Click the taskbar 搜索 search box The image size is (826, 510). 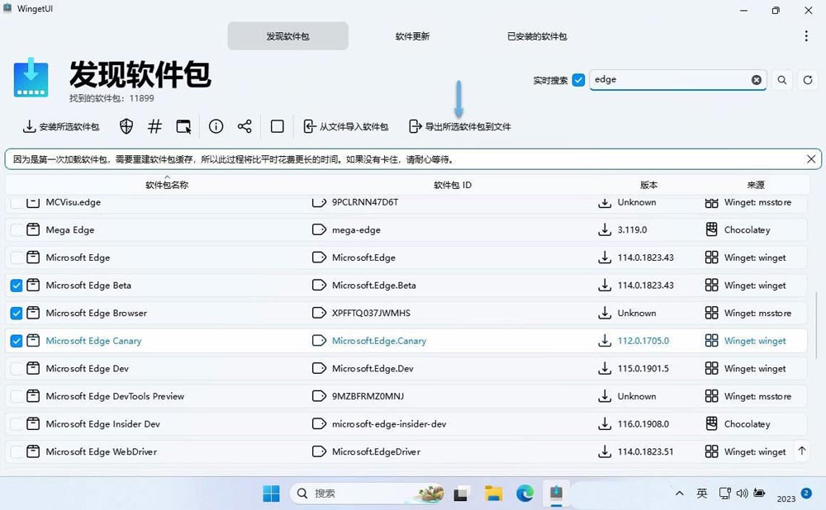coord(367,493)
